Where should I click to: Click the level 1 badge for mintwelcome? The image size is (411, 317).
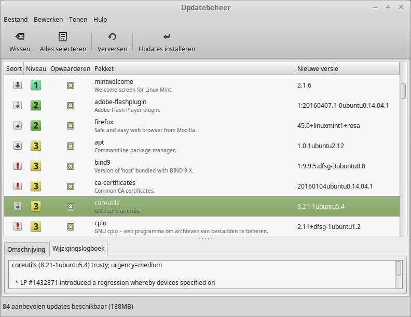click(36, 85)
